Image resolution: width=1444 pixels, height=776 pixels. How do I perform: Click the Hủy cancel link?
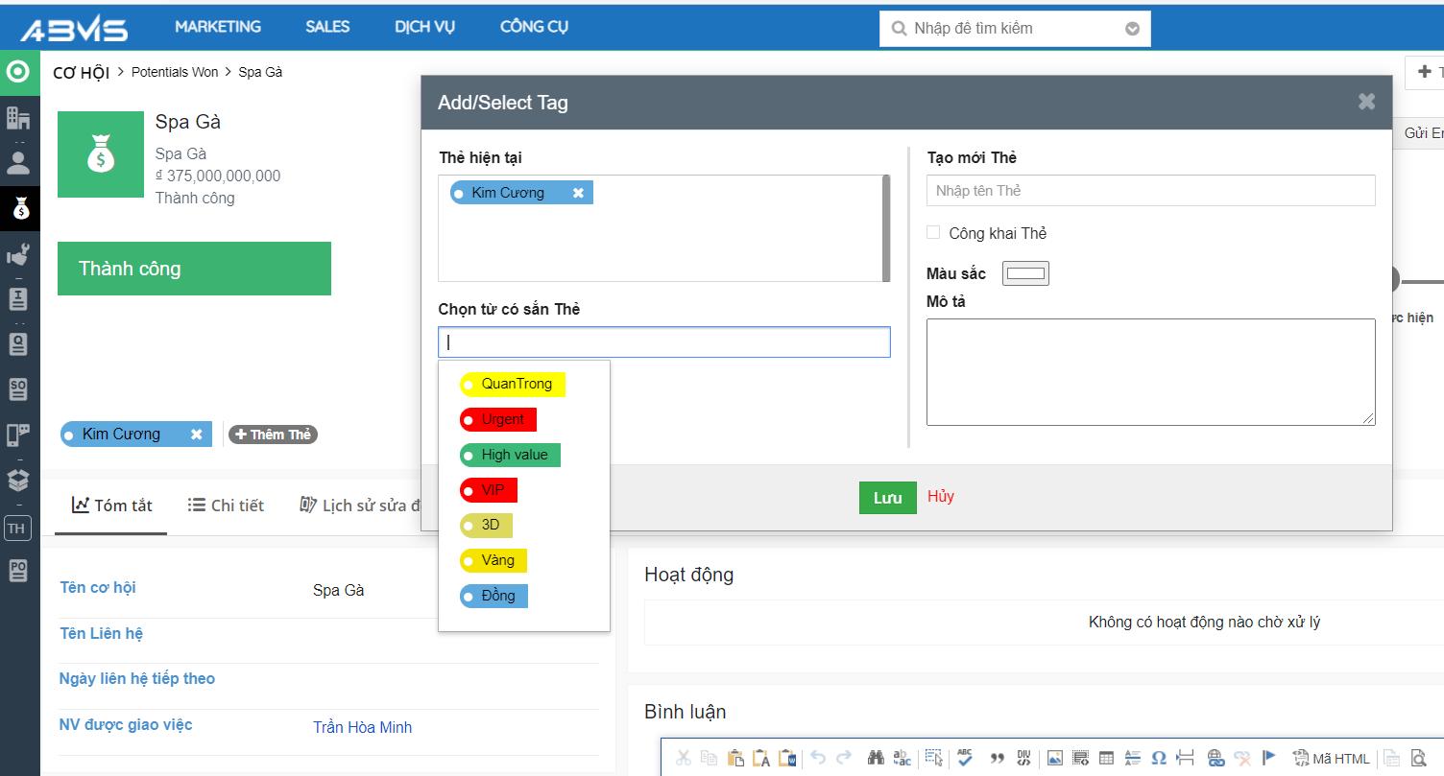pos(941,497)
